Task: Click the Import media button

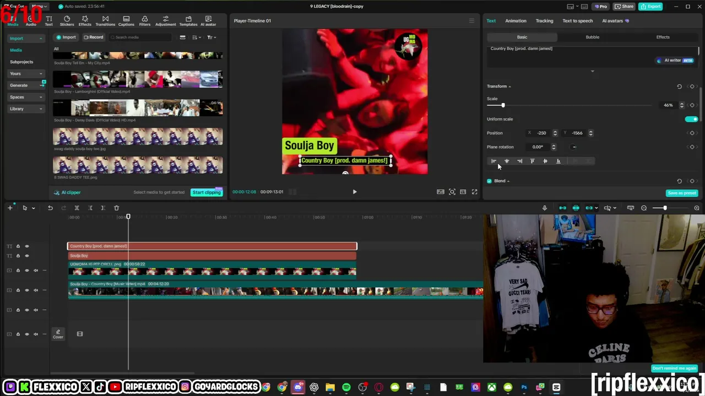Action: pyautogui.click(x=66, y=37)
